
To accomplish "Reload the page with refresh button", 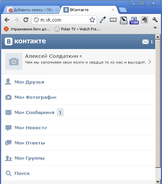I will click(x=26, y=20).
